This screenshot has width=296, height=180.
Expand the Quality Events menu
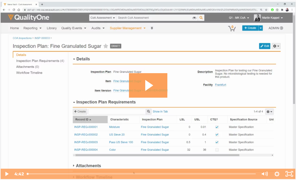74,28
